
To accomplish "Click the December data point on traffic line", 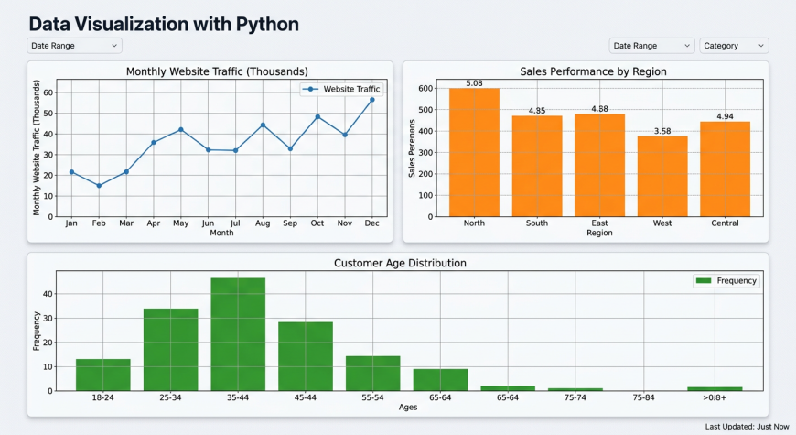I will pos(371,100).
